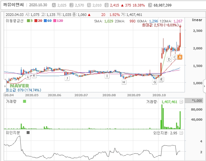Select the highlighted orange A marker
This screenshot has width=206, height=161.
click(180, 57)
